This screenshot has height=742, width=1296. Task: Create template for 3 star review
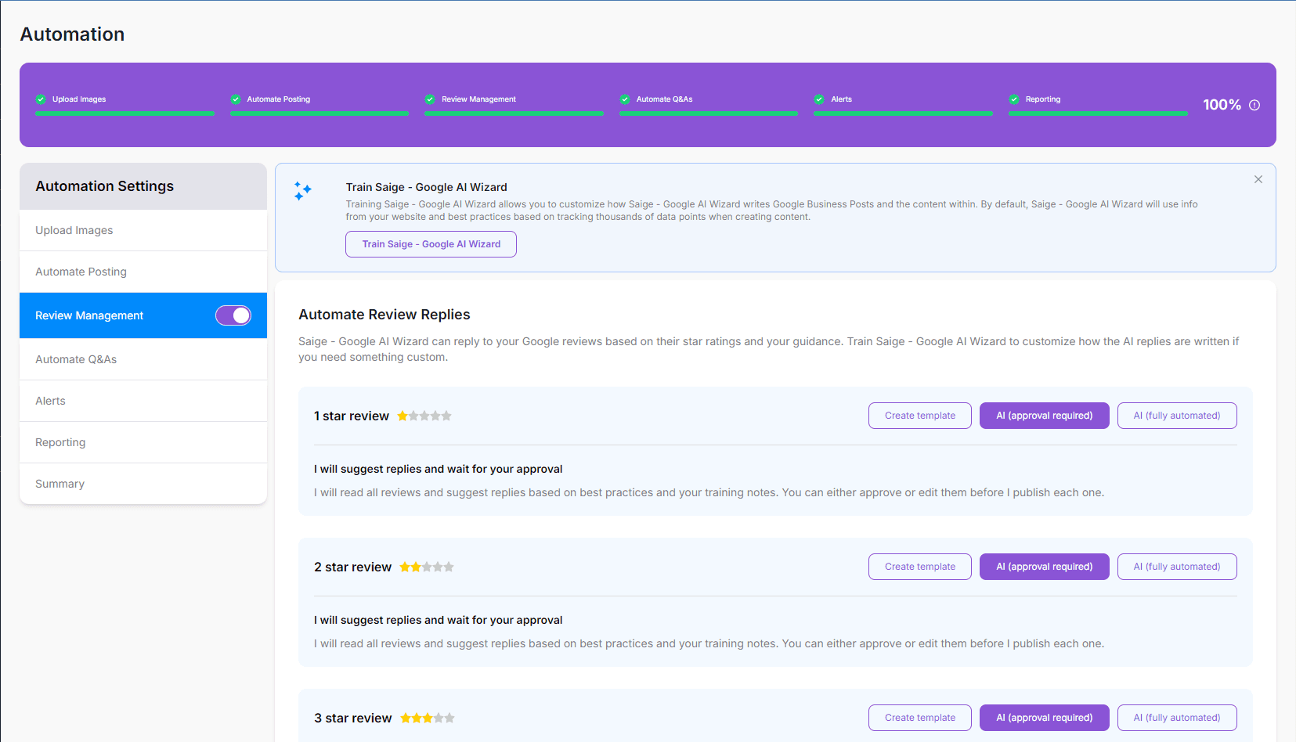pos(920,718)
